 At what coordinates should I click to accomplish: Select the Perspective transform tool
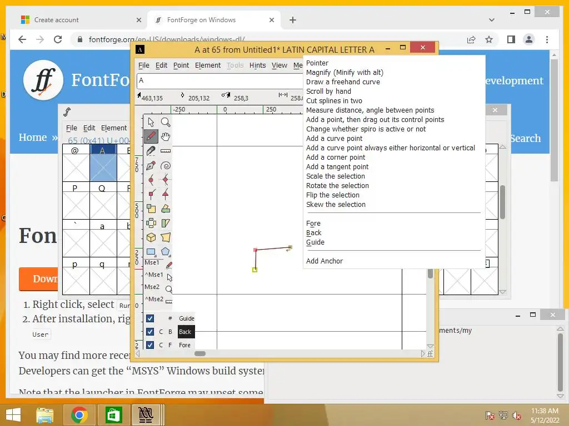[166, 237]
